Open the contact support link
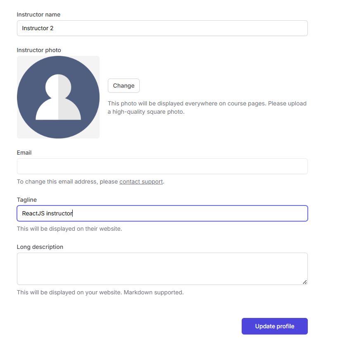The height and width of the screenshot is (363, 352). click(x=141, y=181)
